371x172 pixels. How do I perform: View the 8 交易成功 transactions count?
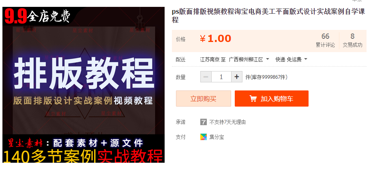coord(352,40)
